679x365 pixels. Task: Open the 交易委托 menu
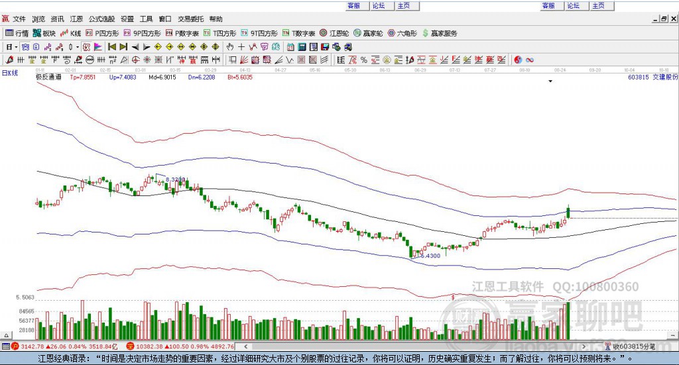coord(190,19)
